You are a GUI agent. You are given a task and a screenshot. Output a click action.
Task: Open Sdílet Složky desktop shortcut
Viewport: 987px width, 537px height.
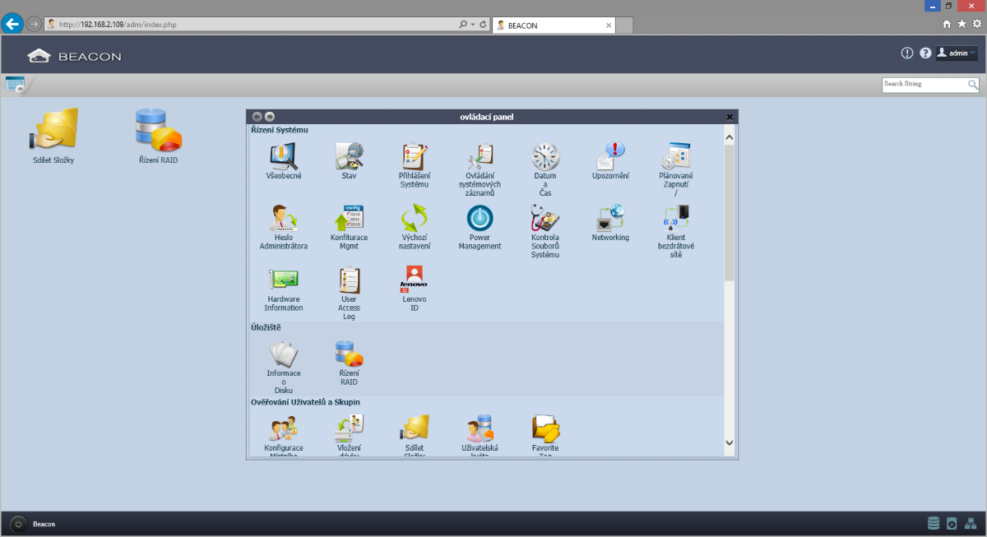pos(53,131)
